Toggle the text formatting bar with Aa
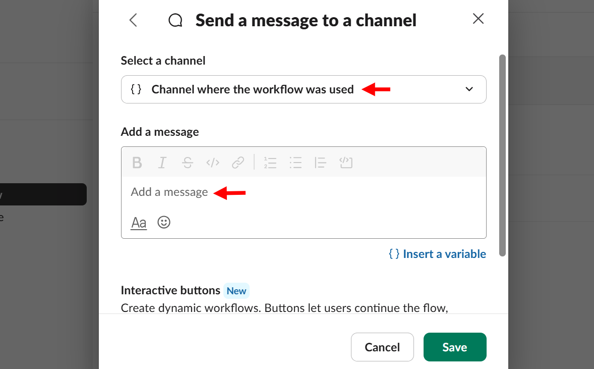 click(x=138, y=222)
